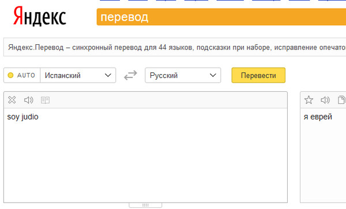Click the Перевести button

[258, 75]
